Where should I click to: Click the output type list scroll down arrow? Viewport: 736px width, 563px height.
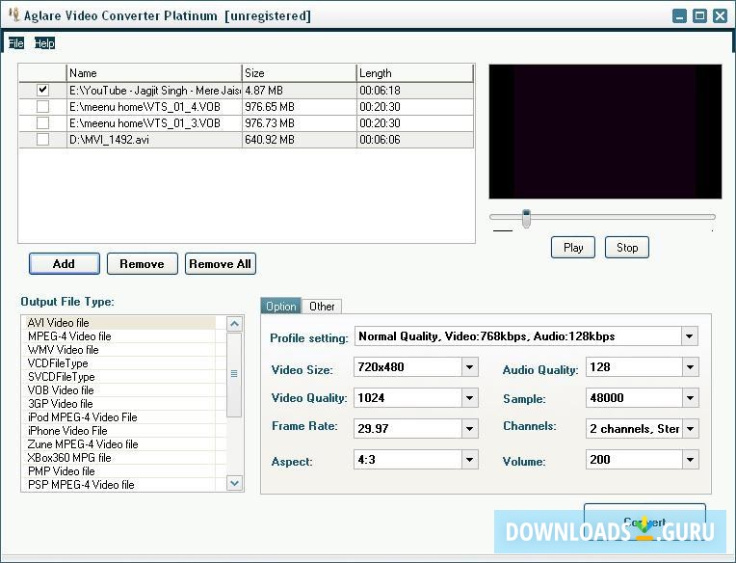[234, 483]
